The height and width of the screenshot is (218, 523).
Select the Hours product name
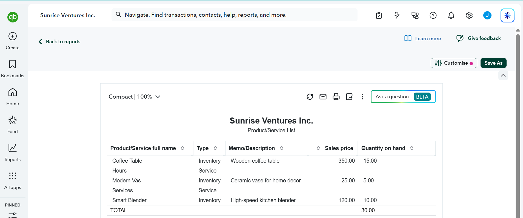[x=119, y=171]
